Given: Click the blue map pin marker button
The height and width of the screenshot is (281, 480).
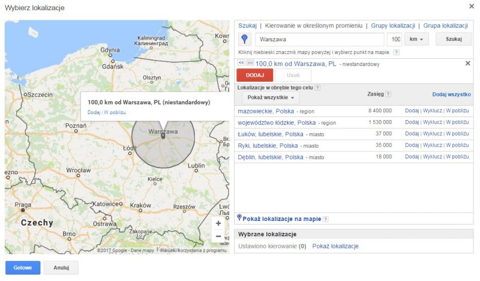Looking at the screenshot, I should click(245, 40).
